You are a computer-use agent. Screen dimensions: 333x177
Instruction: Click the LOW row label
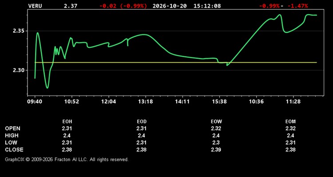[11, 142]
